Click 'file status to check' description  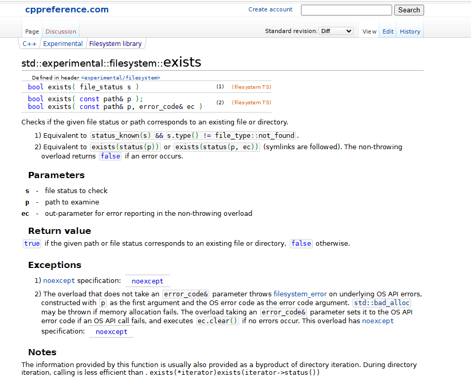76,190
